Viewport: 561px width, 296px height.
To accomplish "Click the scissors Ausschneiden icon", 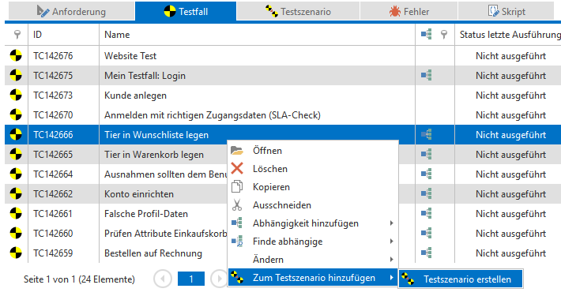I will click(x=237, y=205).
